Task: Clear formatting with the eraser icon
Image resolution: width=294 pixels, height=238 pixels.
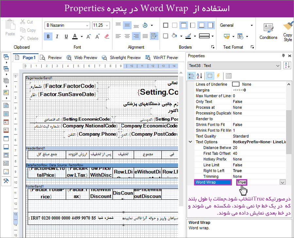Action: [x=107, y=36]
